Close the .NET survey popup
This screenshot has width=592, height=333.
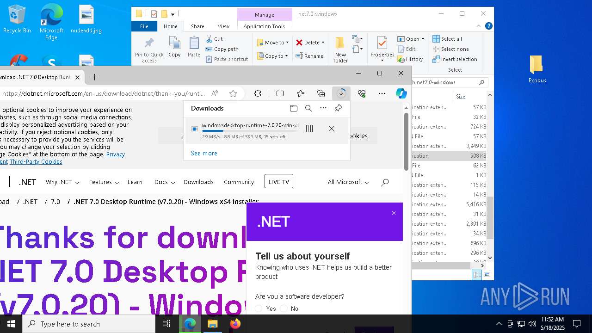394,213
